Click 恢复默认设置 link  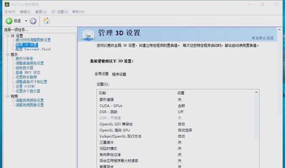263,38
